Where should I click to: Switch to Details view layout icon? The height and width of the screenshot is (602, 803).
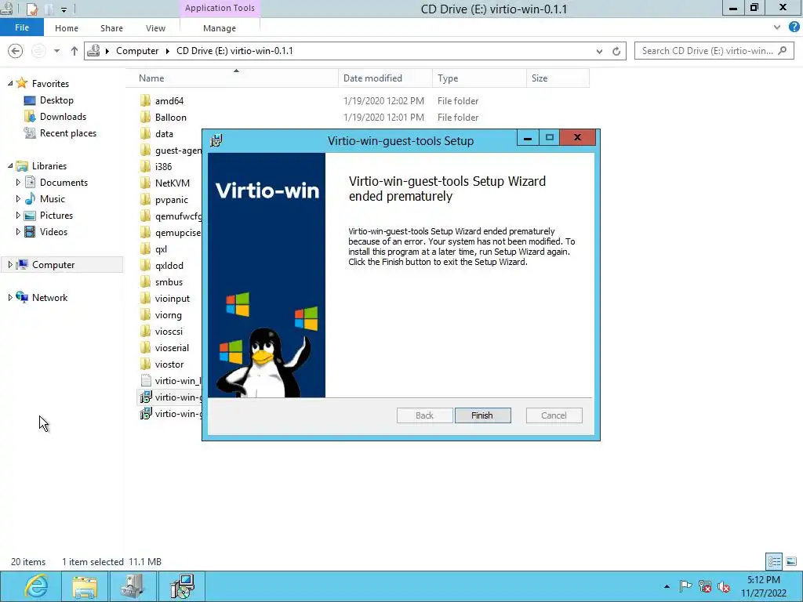point(774,561)
